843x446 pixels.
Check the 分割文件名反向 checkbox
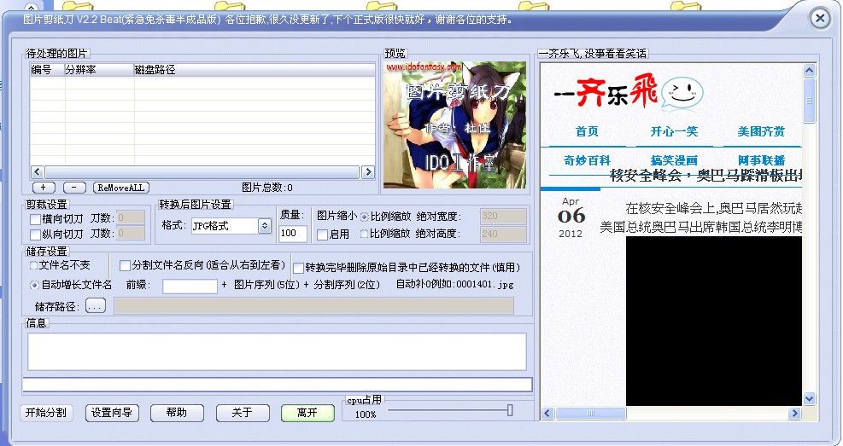pos(125,266)
